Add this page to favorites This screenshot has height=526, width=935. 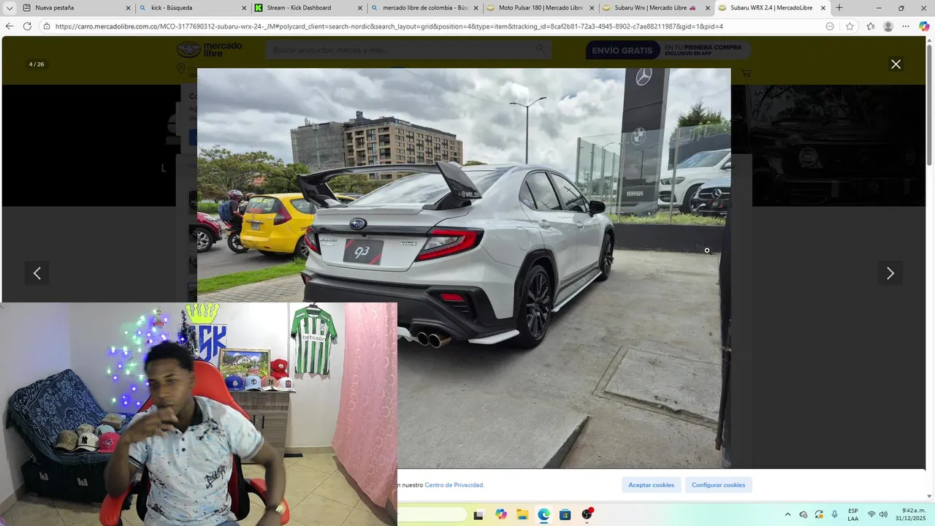point(850,26)
